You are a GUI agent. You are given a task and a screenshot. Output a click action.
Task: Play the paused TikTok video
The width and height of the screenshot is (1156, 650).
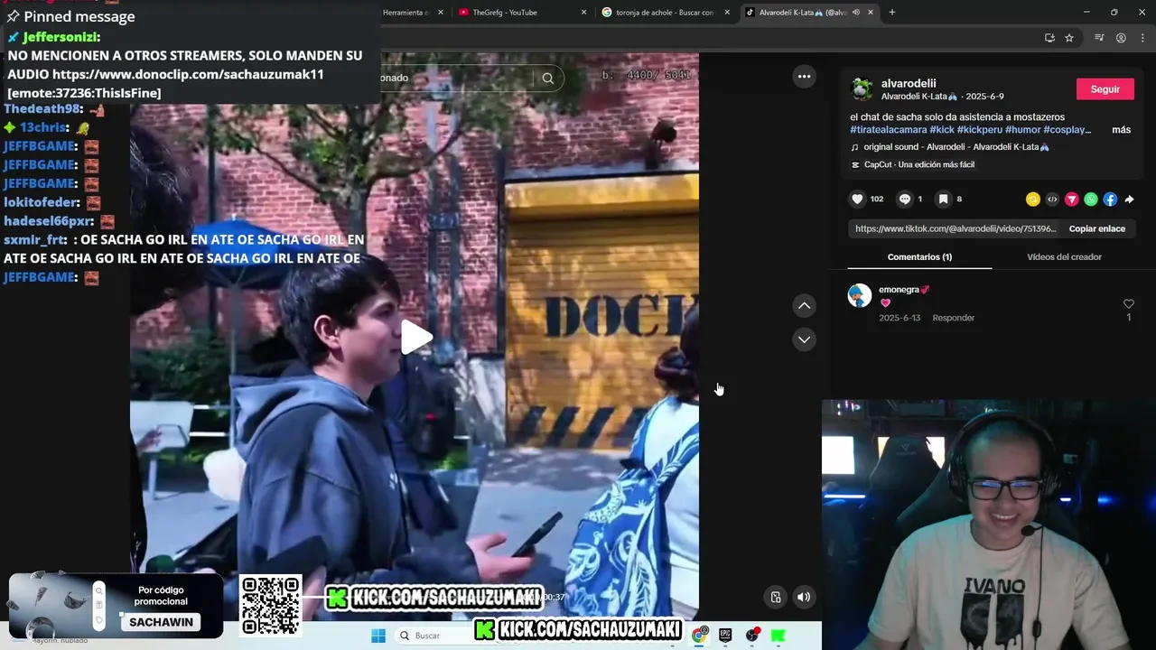coord(416,337)
